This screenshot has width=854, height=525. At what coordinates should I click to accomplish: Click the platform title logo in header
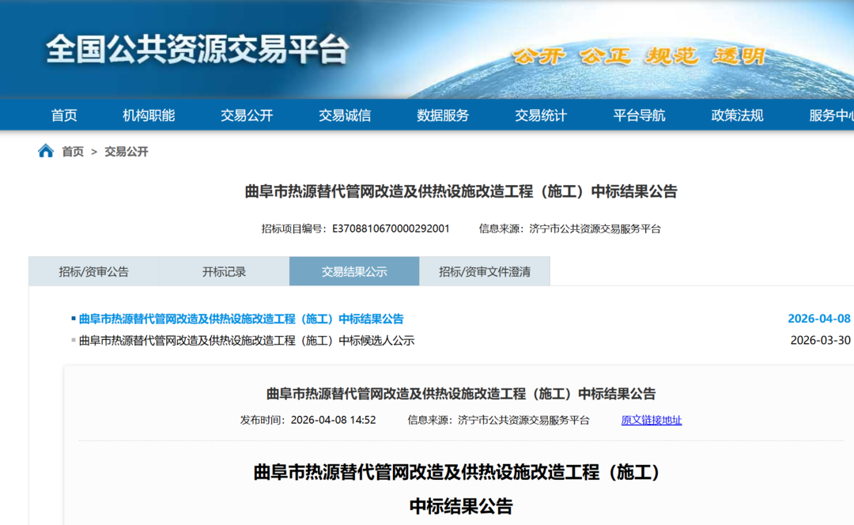point(197,50)
